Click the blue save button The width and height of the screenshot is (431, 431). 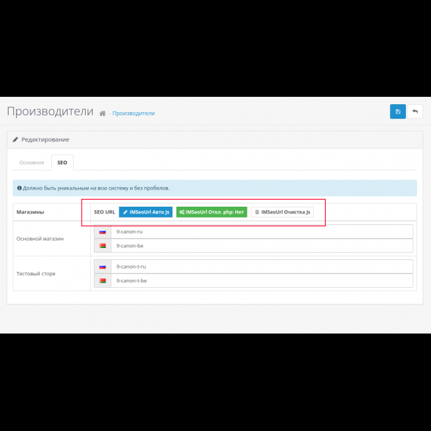tap(398, 111)
